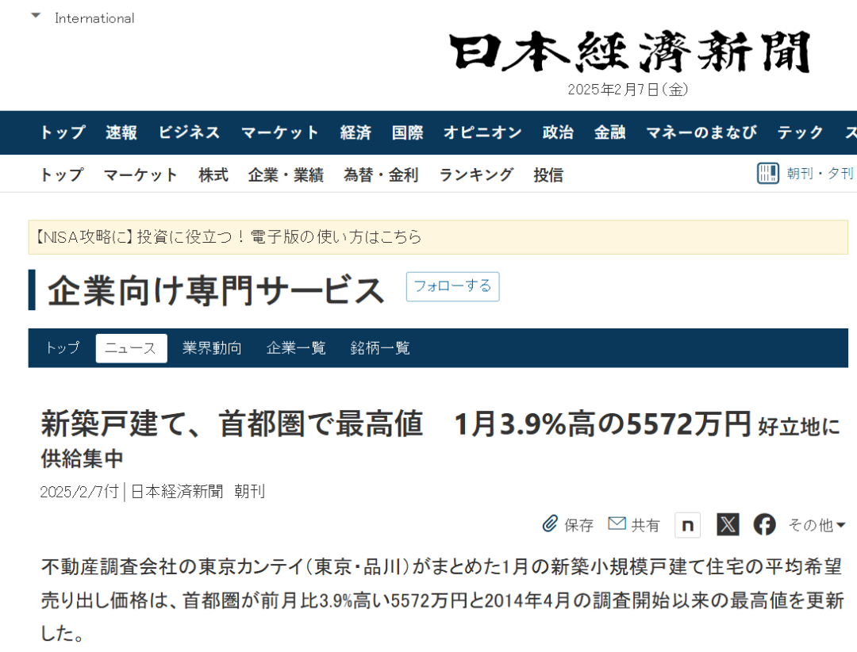Select the ニュース tab
857x652 pixels.
[x=131, y=348]
